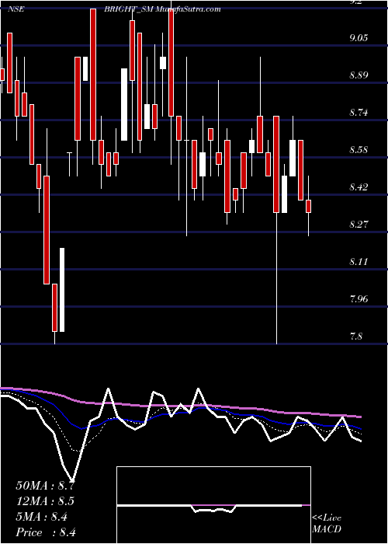Click the last red candlestick on the right
388x544 pixels.
point(308,206)
